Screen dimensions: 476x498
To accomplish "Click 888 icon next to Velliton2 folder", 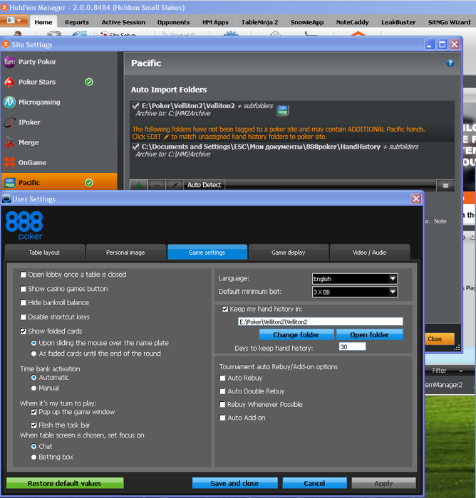I will point(283,110).
